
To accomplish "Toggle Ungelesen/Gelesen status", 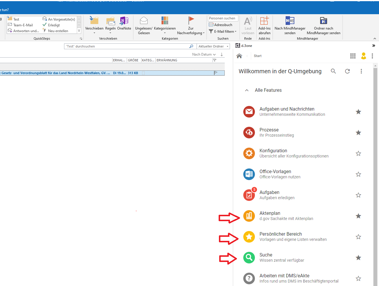I will coord(144,26).
